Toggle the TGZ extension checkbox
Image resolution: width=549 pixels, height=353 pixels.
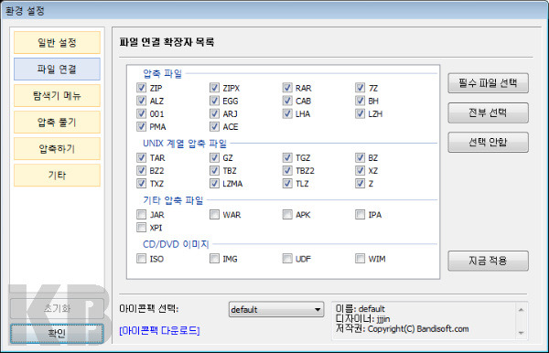click(287, 158)
